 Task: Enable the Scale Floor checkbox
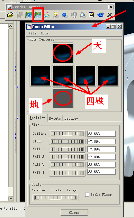coord(87,195)
